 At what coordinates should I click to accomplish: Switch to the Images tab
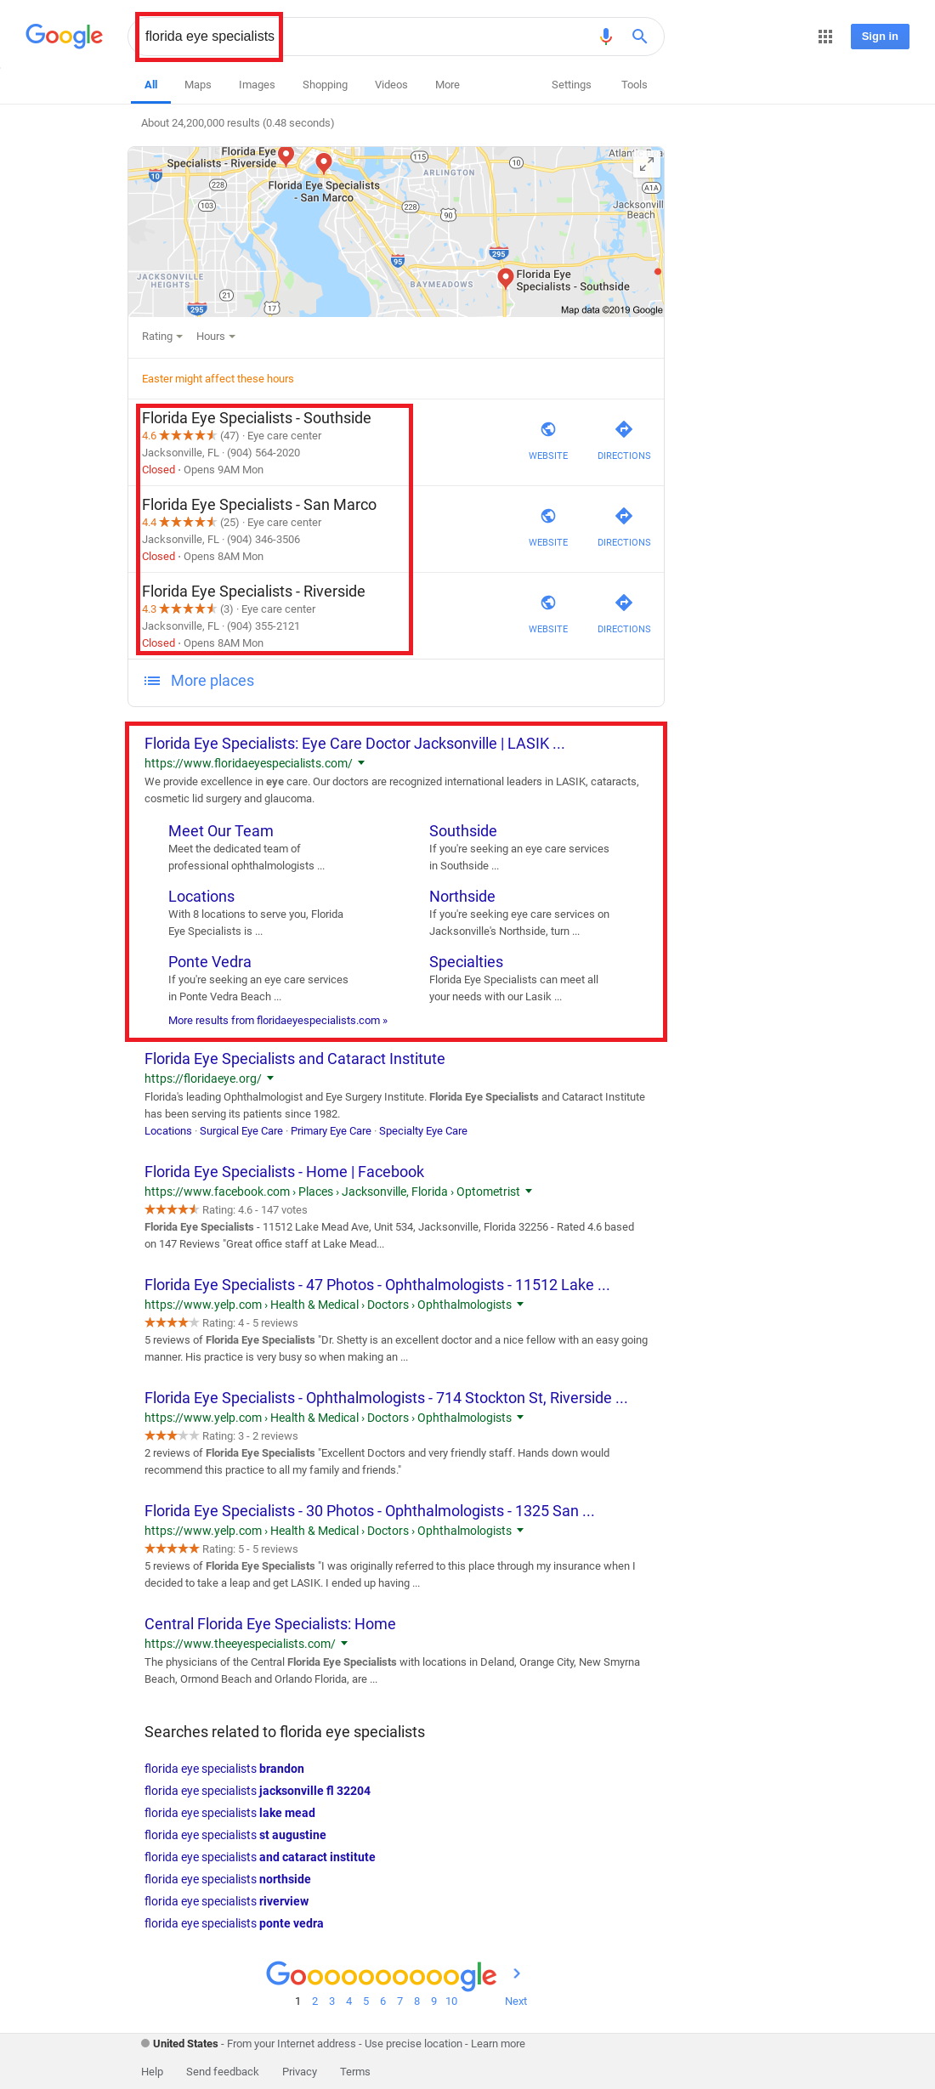coord(257,85)
